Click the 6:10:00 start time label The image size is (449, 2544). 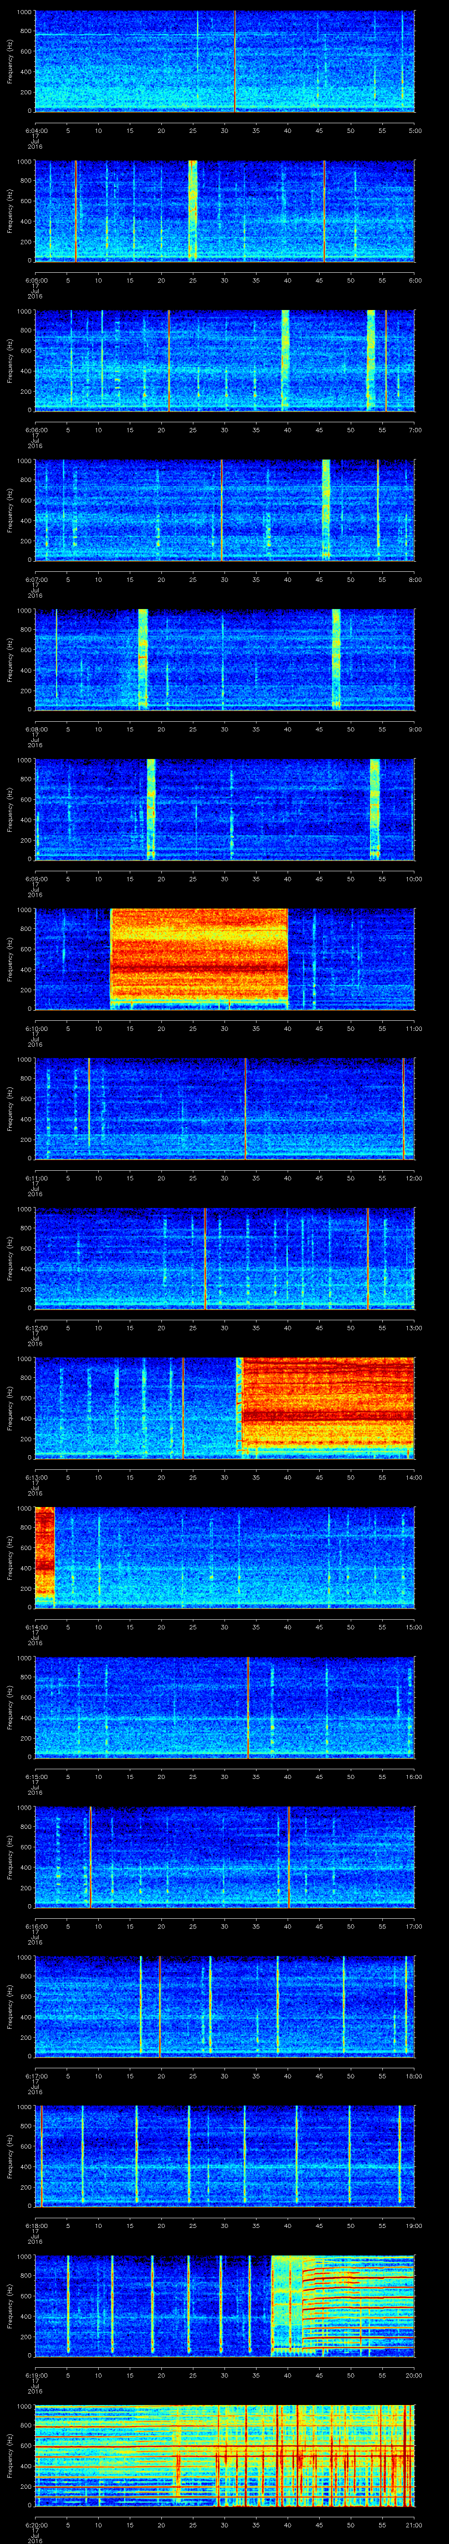(x=36, y=1028)
